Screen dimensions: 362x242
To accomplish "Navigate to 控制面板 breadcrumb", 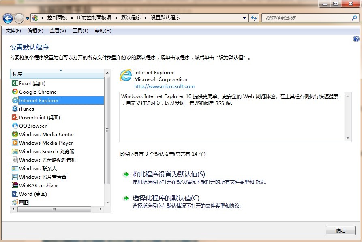I will (57, 18).
